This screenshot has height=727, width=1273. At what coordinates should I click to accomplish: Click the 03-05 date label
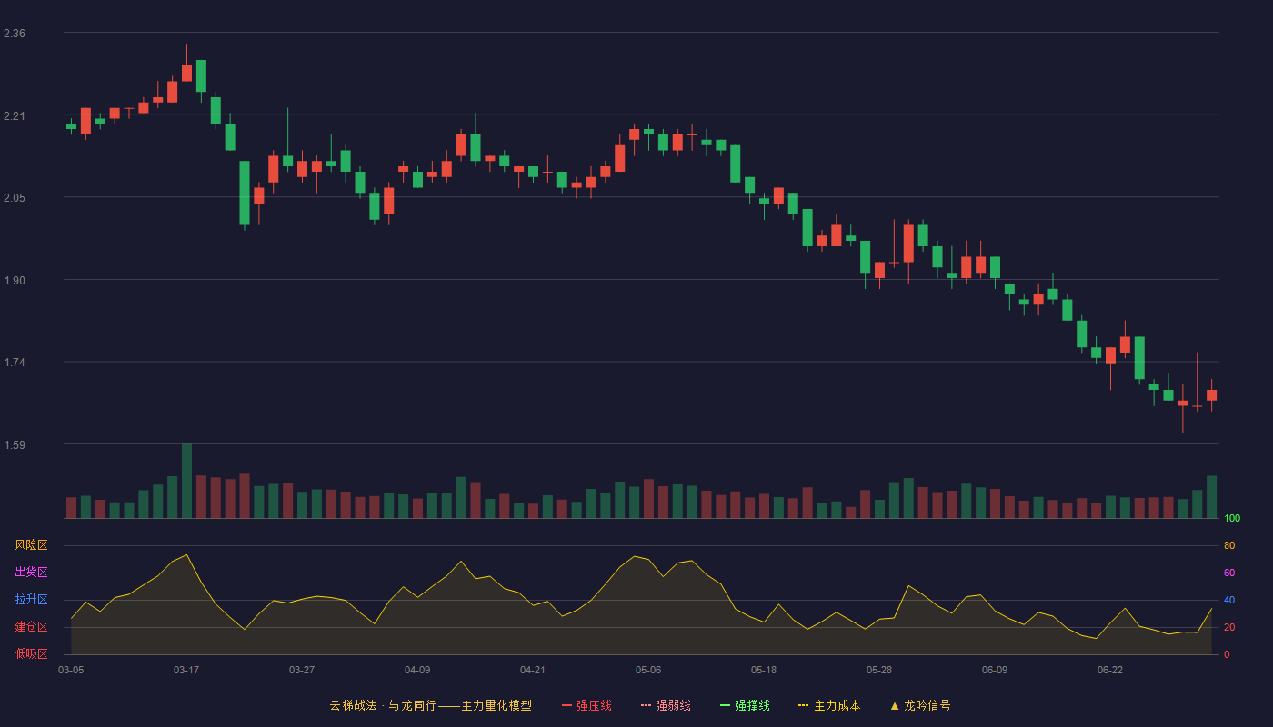[x=71, y=670]
